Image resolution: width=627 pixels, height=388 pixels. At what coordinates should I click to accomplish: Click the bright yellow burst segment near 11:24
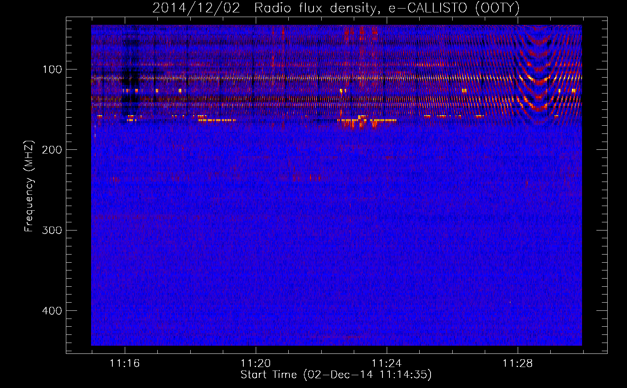(x=383, y=120)
